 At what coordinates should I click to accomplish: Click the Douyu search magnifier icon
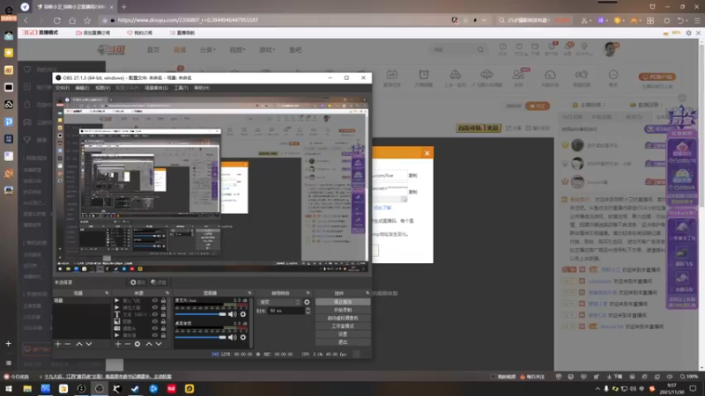pos(480,50)
